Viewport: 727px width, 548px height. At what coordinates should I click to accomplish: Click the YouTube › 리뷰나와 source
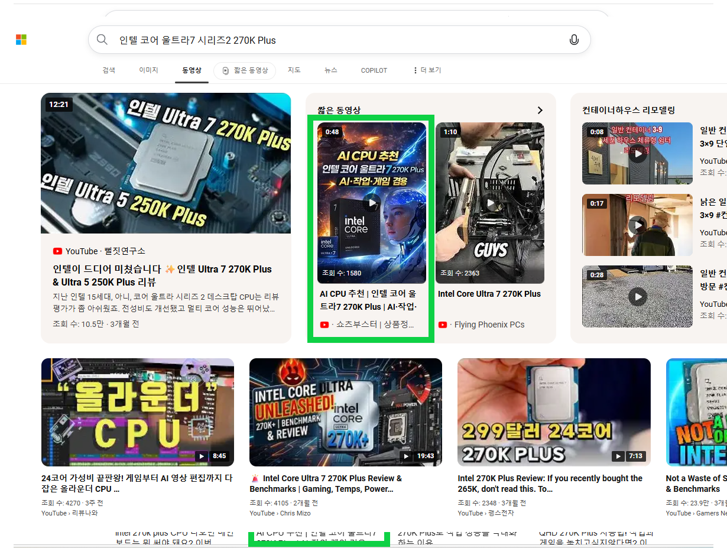tap(69, 513)
